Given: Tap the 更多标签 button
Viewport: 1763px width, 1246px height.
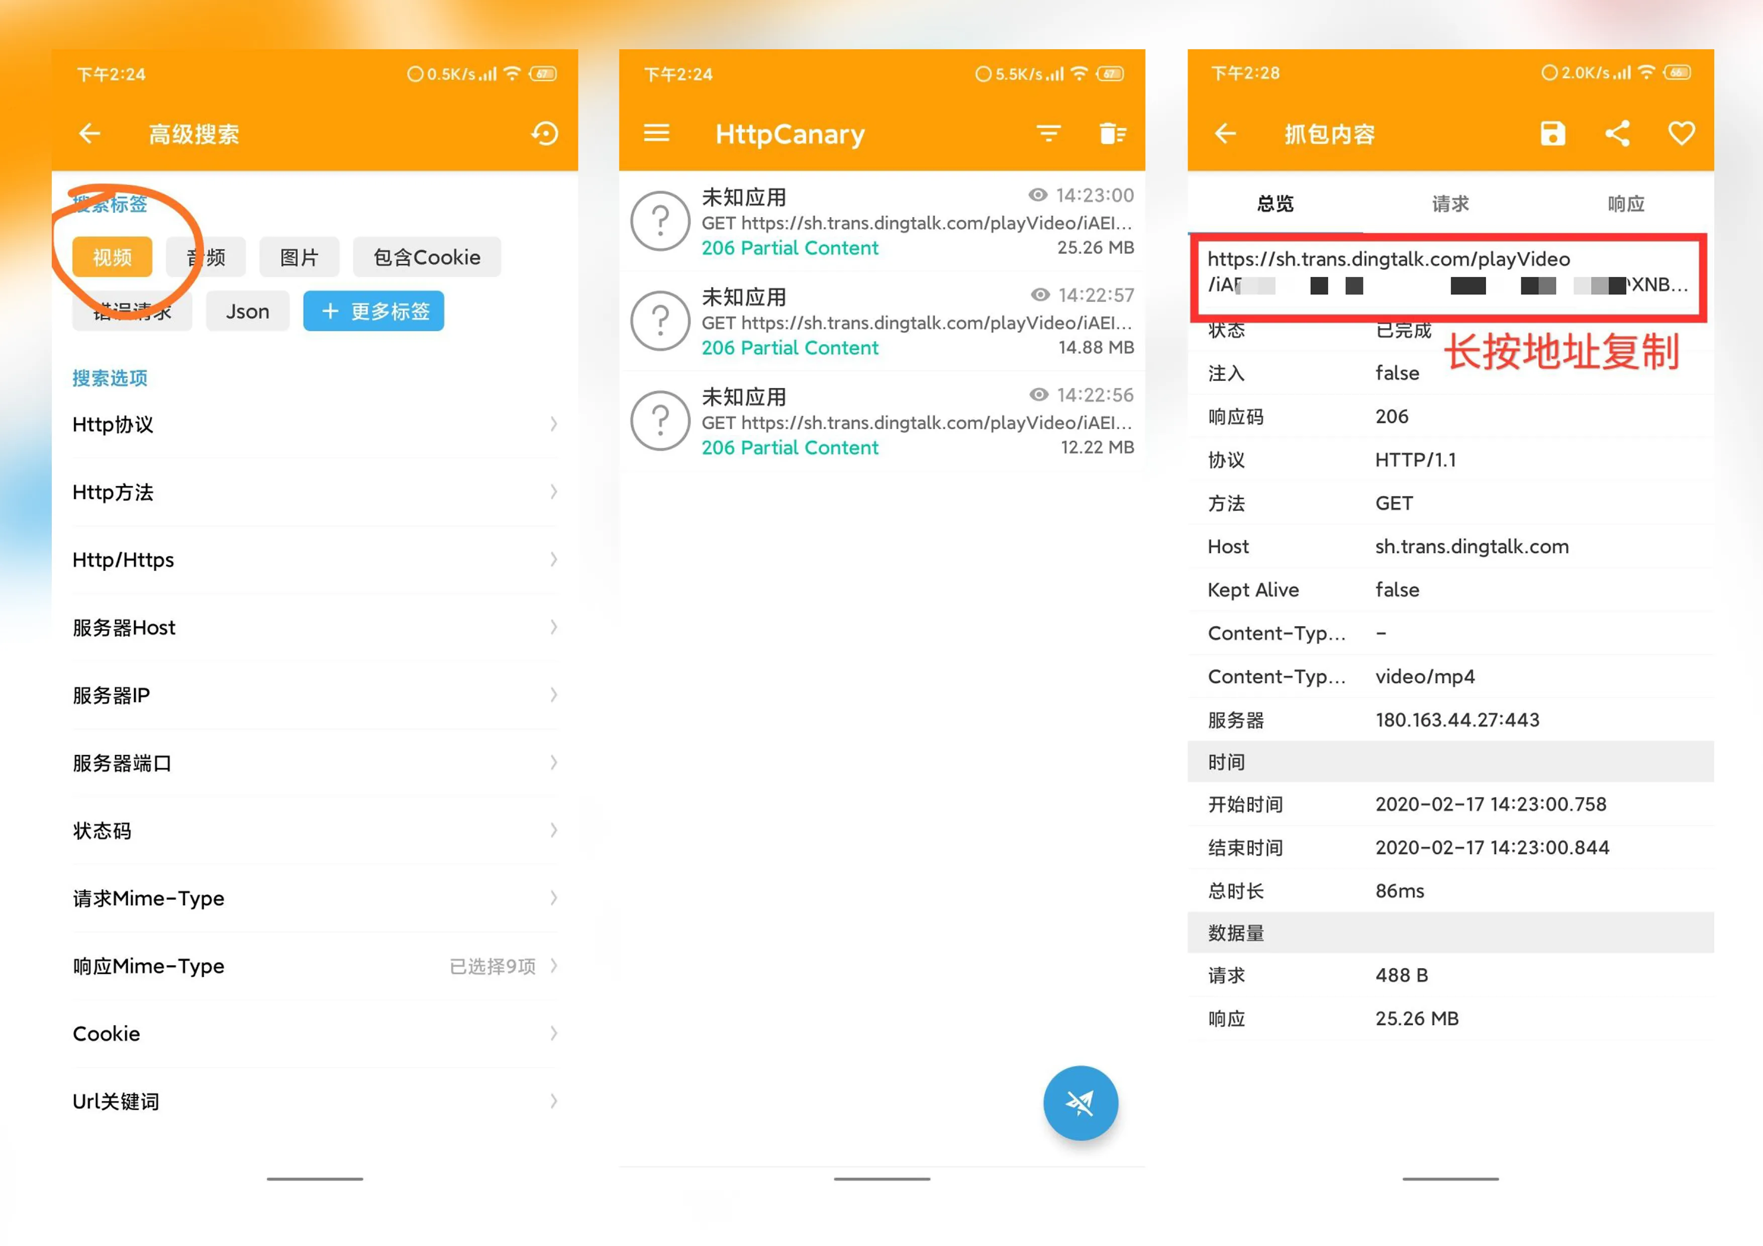Looking at the screenshot, I should [373, 311].
